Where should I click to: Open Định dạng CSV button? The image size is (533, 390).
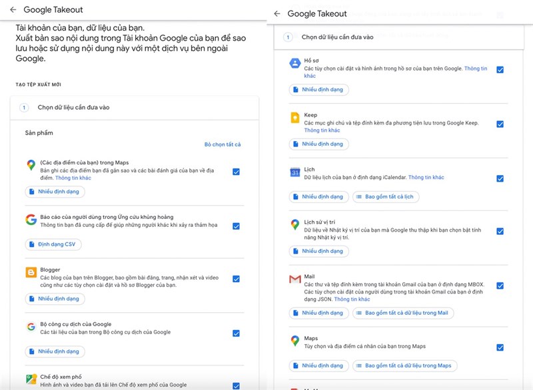click(53, 244)
